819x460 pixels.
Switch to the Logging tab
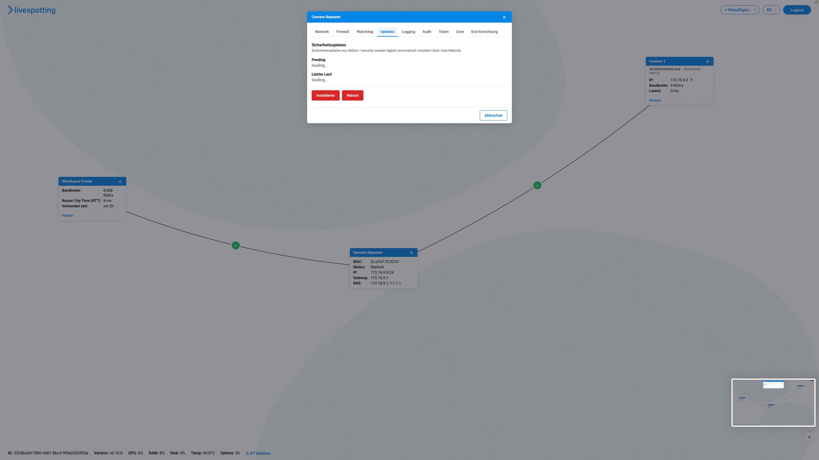point(408,32)
